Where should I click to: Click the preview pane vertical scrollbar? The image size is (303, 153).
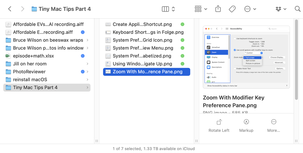[x=296, y=60]
